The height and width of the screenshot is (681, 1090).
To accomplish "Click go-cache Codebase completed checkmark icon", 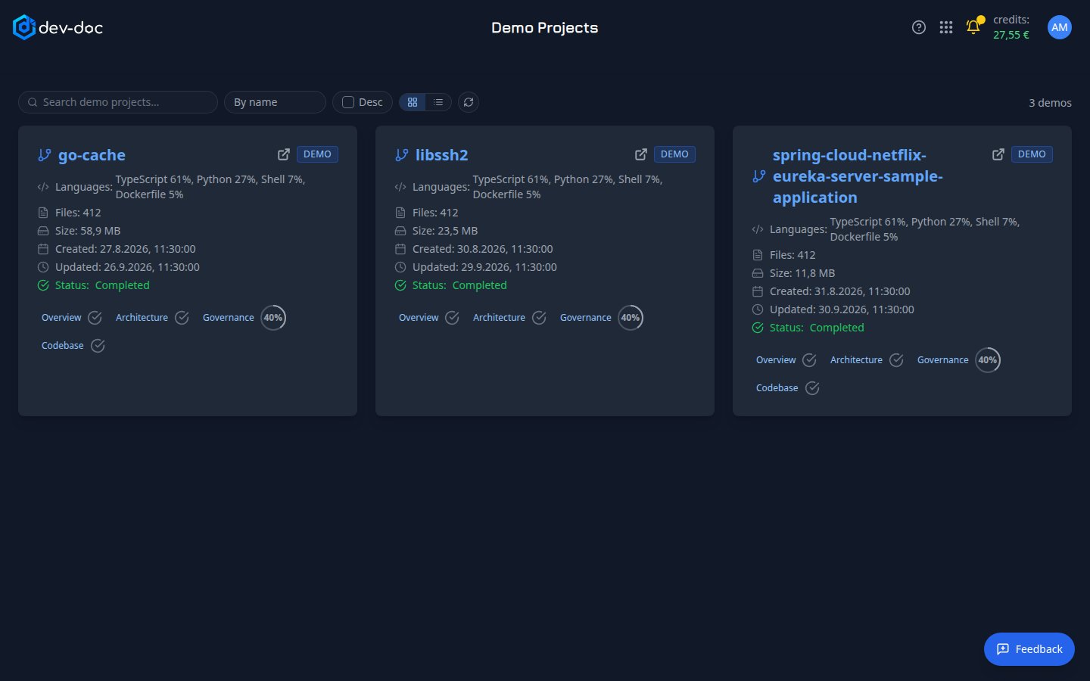I will coord(98,346).
